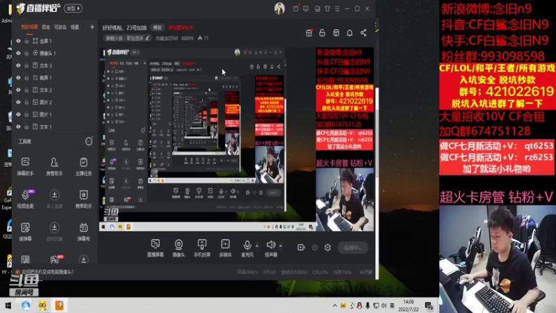Click the video record icon in bottom bar
Screen dimensions: 556x313
[x=301, y=248]
